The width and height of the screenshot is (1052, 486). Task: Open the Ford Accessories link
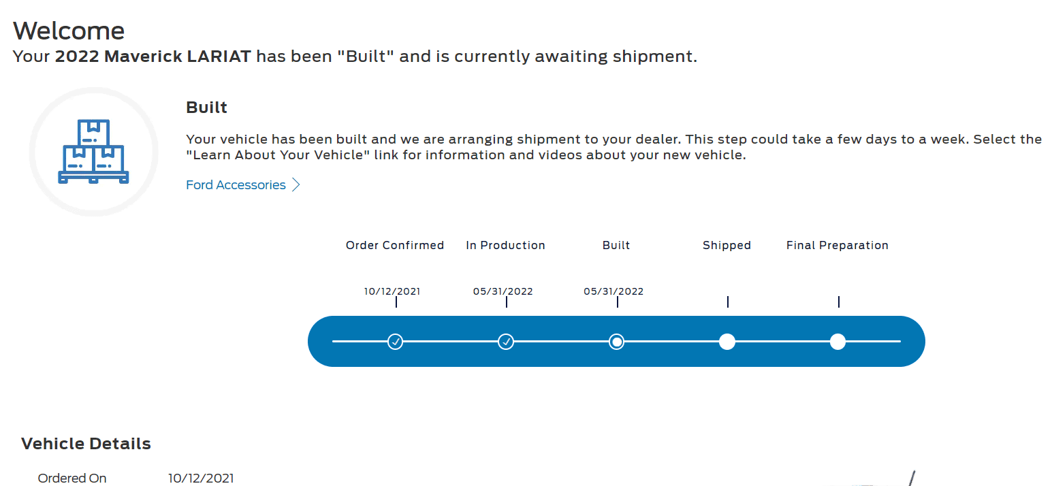[x=236, y=185]
